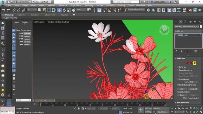Select the Element sub-object level icon
Image resolution: width=203 pixels, height=114 pixels.
pos(194,63)
